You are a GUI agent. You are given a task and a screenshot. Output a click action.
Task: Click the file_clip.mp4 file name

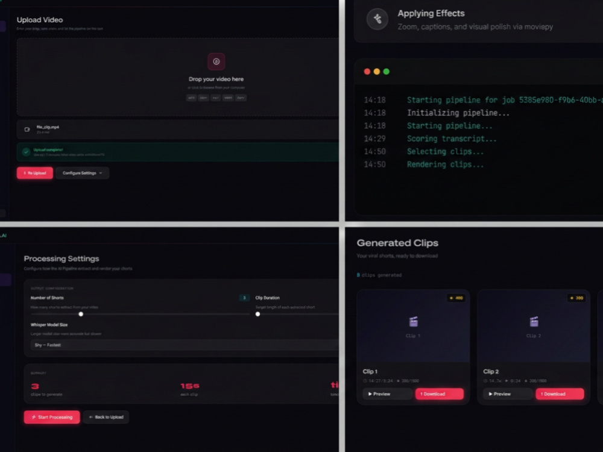point(48,127)
